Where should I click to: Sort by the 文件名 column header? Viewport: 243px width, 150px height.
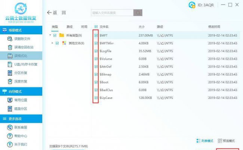104,27
